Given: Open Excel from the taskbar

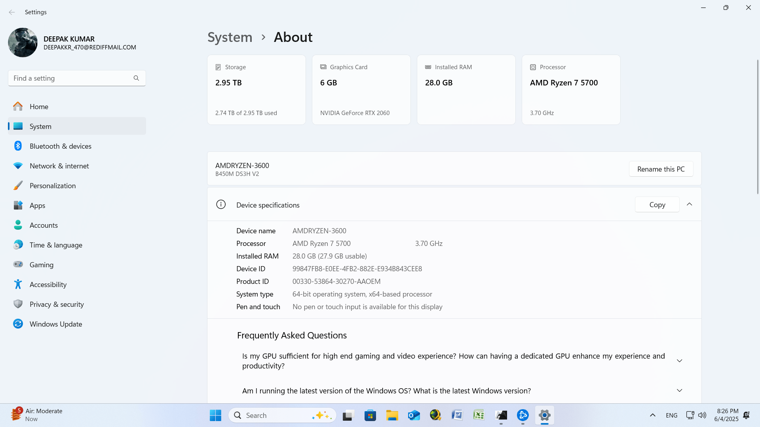Looking at the screenshot, I should tap(479, 415).
